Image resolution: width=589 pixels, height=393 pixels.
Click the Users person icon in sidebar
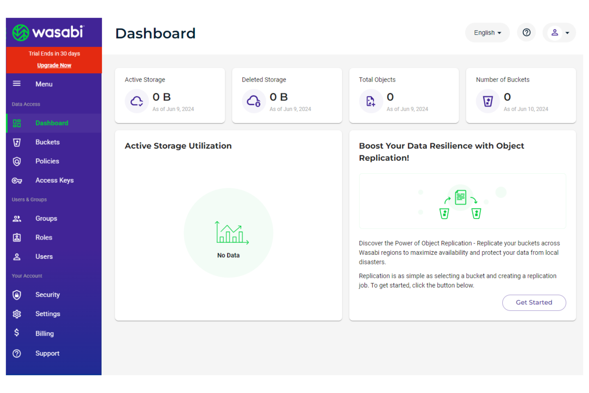[17, 257]
